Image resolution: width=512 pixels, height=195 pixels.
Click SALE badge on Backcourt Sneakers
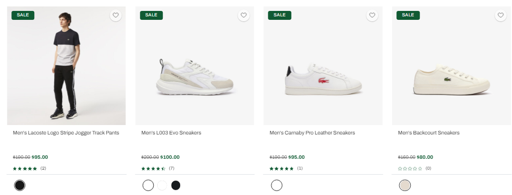pos(408,15)
